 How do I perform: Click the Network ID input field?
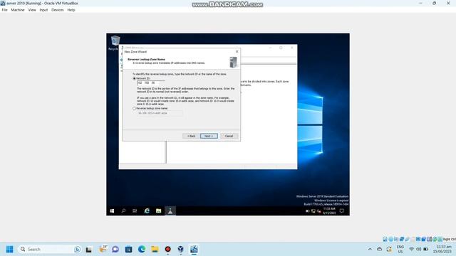(150, 83)
